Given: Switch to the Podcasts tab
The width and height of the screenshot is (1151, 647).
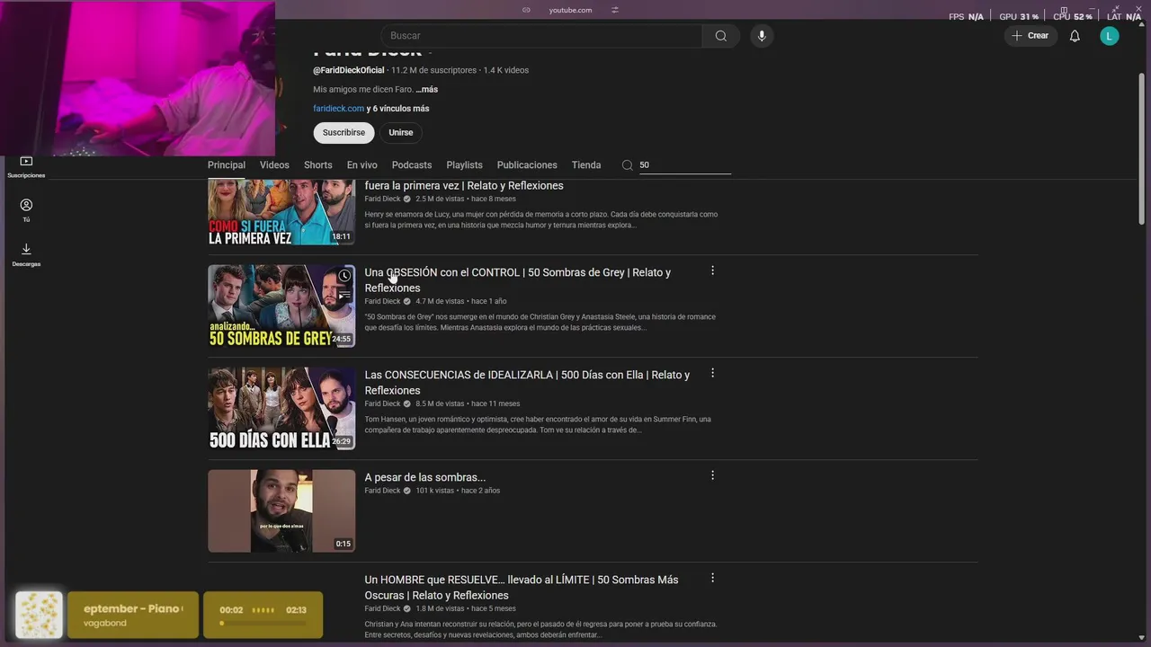Looking at the screenshot, I should pos(412,165).
